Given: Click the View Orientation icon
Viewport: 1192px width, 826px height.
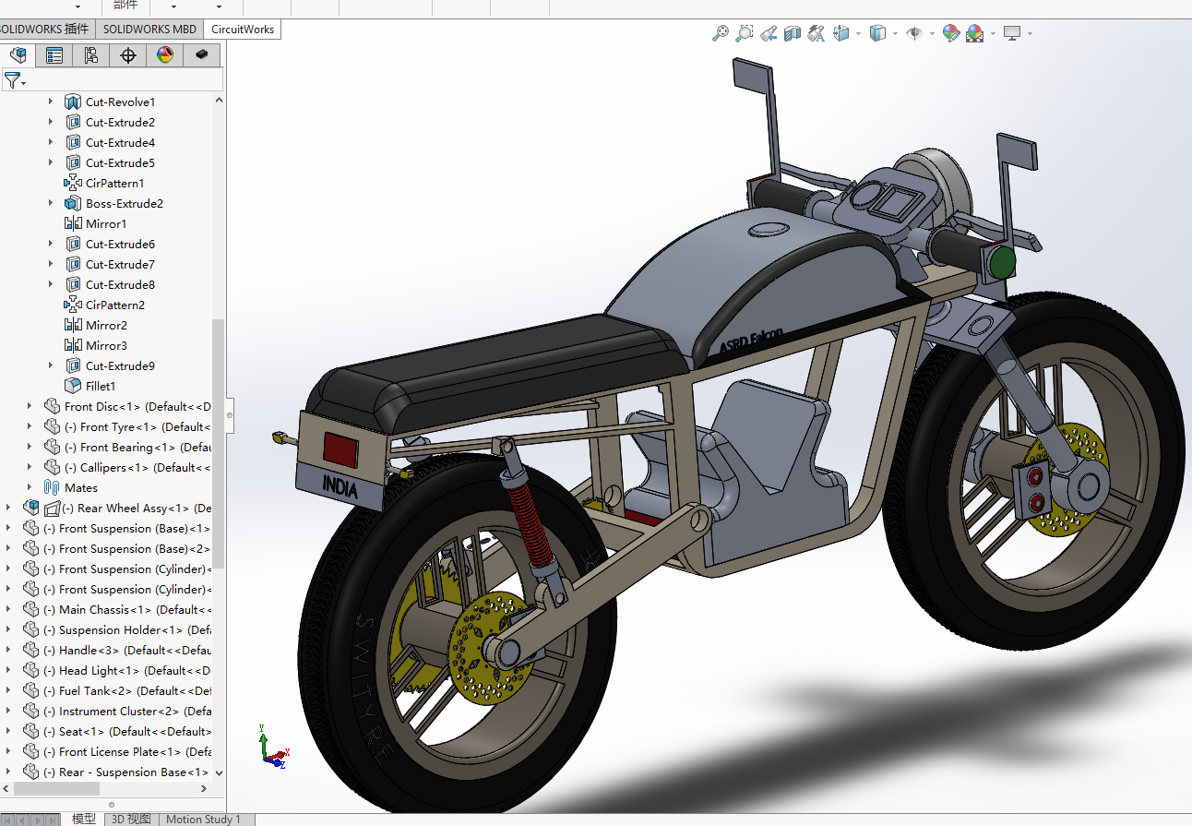Looking at the screenshot, I should (841, 33).
